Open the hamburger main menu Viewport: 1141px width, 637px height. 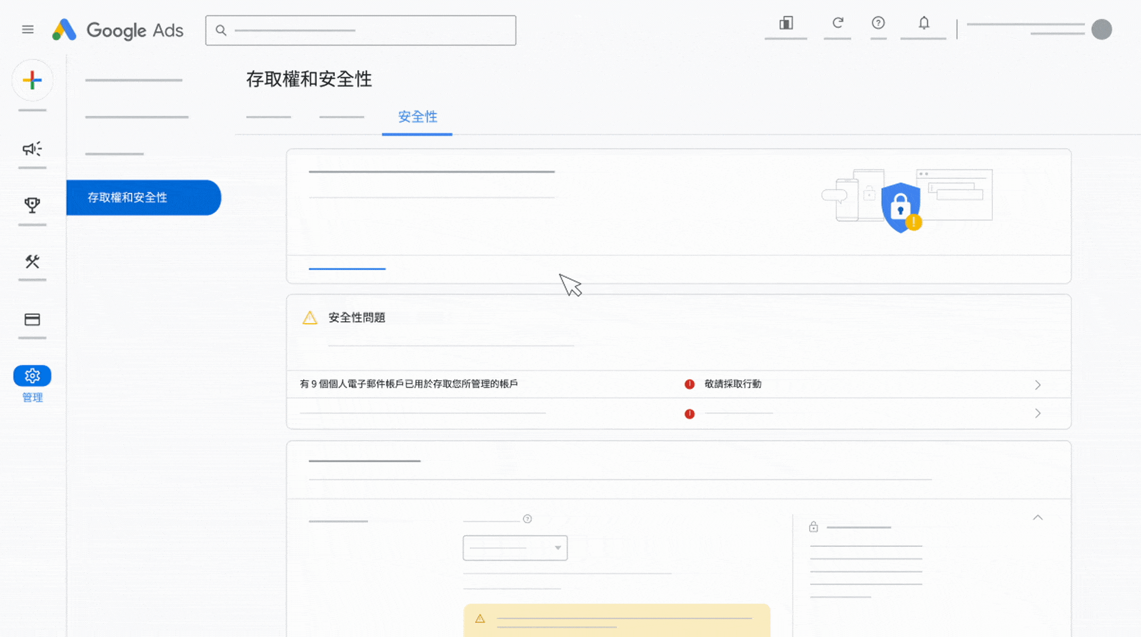(28, 30)
